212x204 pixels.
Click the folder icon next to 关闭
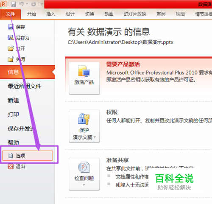pyautogui.click(x=11, y=59)
